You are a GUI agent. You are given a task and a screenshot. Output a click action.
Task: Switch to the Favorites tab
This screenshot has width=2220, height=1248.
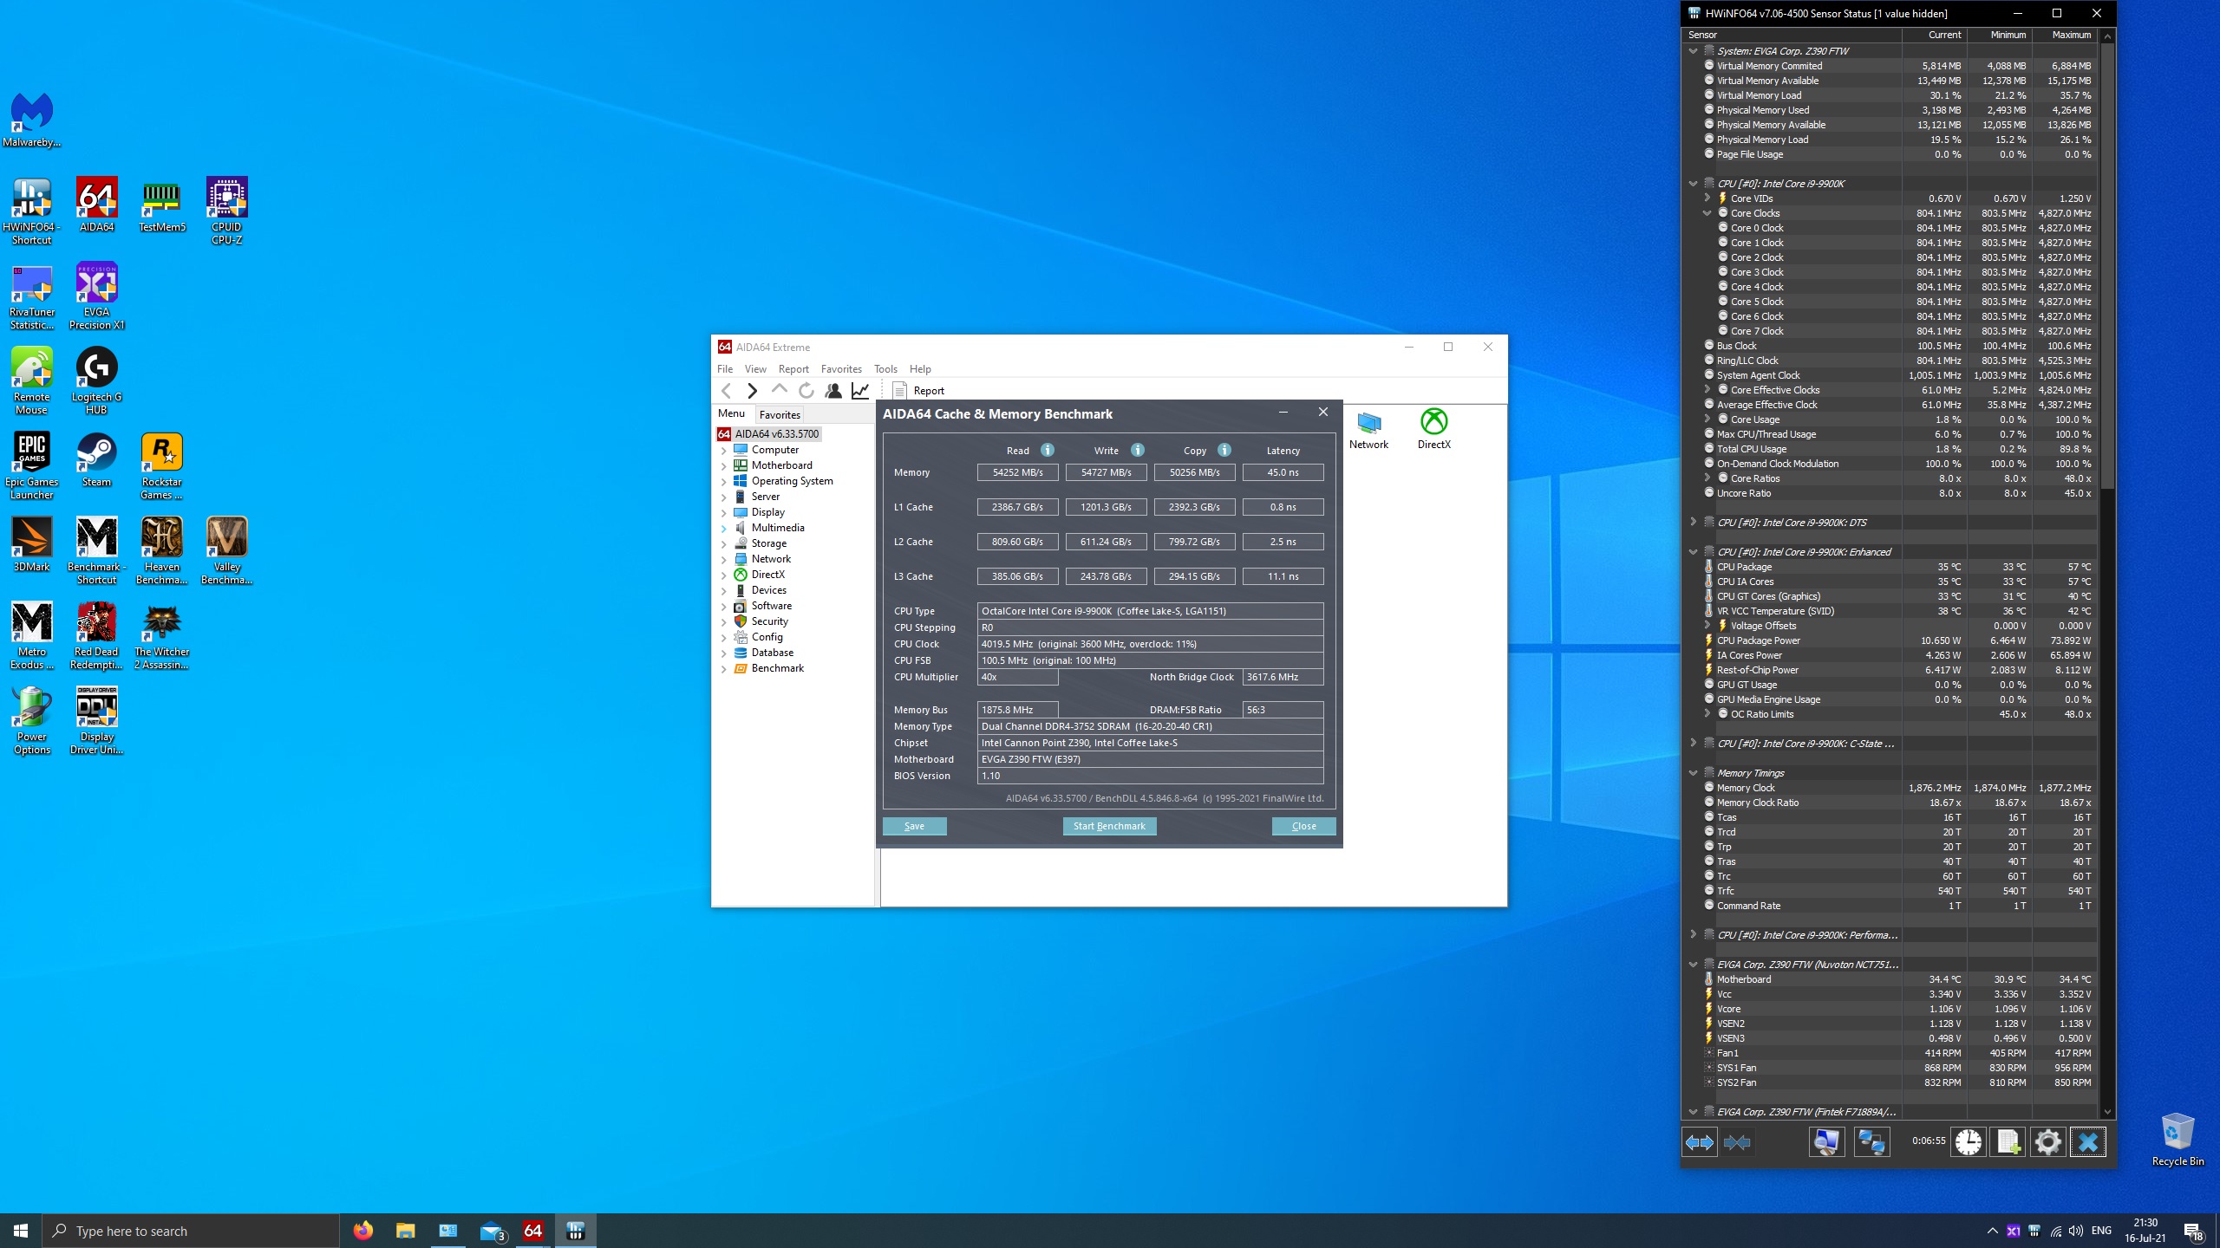coord(780,415)
